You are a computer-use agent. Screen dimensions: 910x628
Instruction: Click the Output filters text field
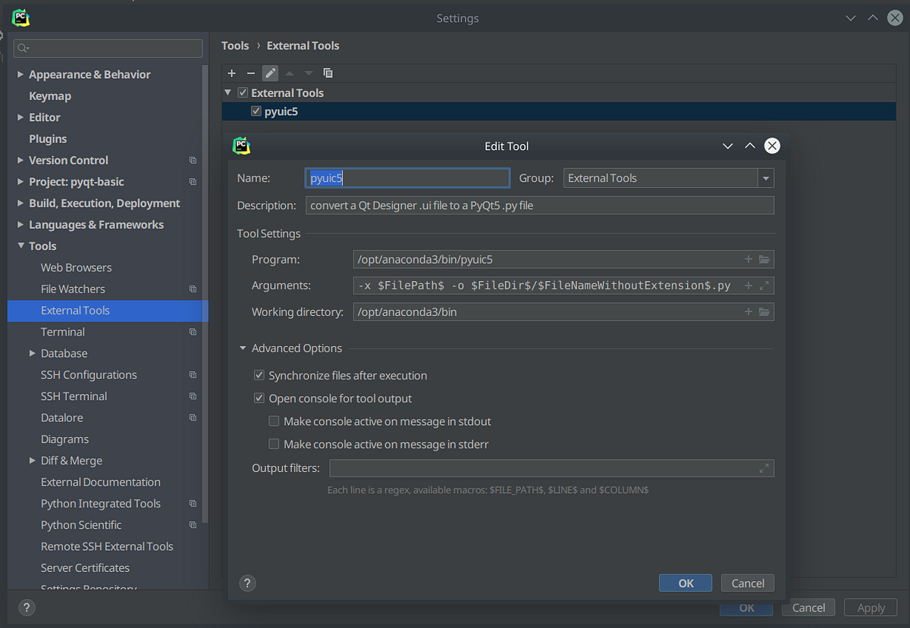tap(551, 468)
